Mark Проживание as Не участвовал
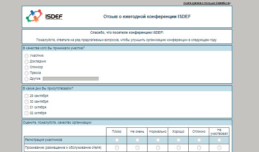Viewport: 259px width, 152px height. (219, 147)
